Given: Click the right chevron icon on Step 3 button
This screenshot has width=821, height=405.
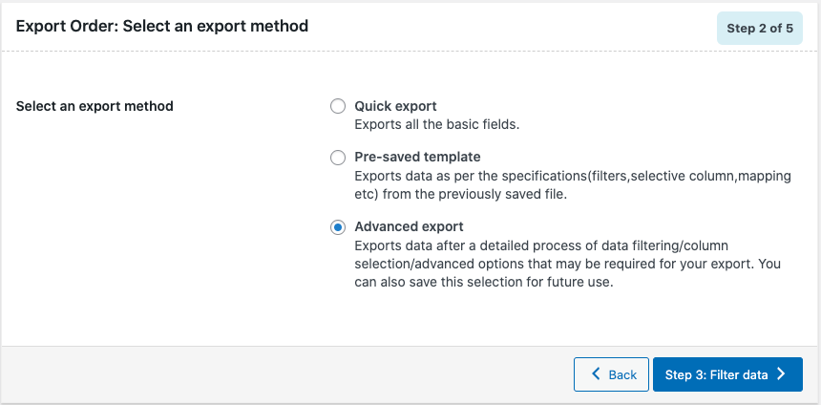Looking at the screenshot, I should [x=781, y=373].
